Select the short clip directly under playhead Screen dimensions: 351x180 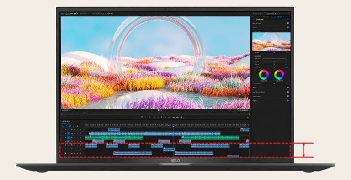(x=169, y=149)
